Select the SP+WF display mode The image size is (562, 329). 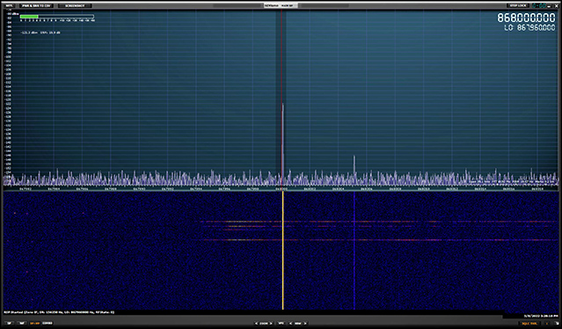coord(35,323)
